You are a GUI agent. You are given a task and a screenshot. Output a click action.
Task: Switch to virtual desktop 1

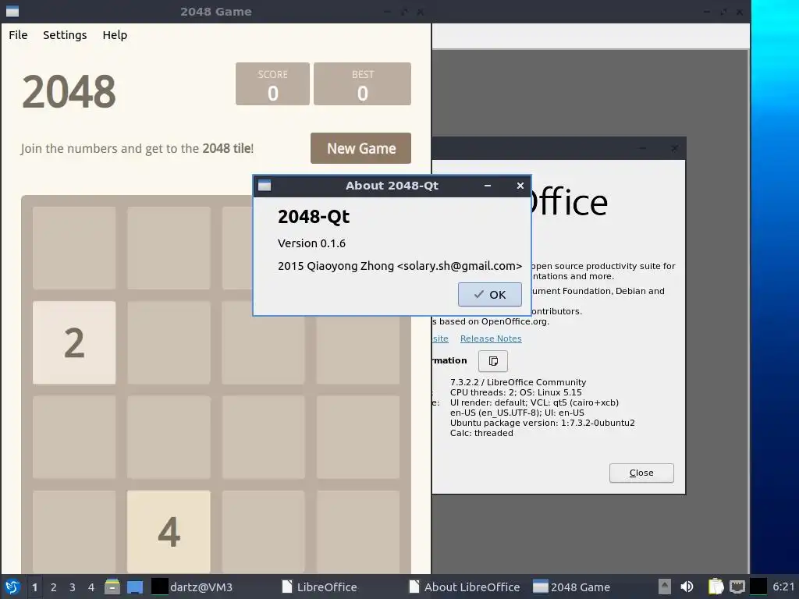pyautogui.click(x=34, y=587)
